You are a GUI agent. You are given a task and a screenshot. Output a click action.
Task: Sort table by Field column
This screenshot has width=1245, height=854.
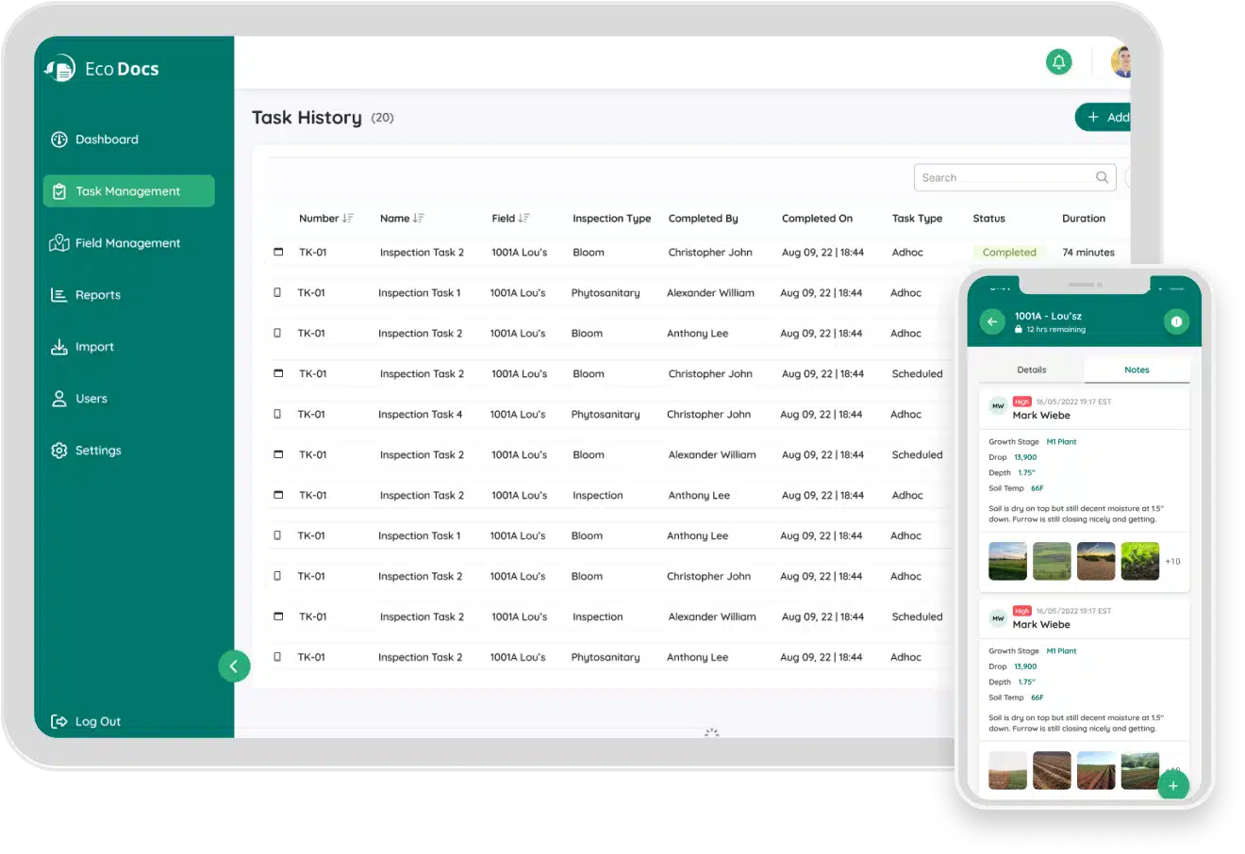524,219
